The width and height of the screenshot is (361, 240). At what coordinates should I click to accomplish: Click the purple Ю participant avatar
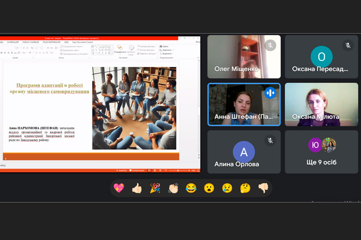[x=315, y=145]
